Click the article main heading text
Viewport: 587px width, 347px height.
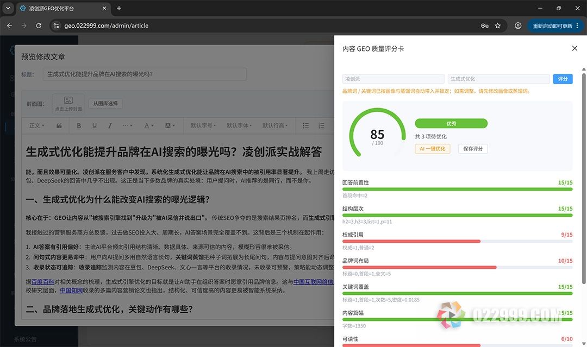(x=174, y=152)
